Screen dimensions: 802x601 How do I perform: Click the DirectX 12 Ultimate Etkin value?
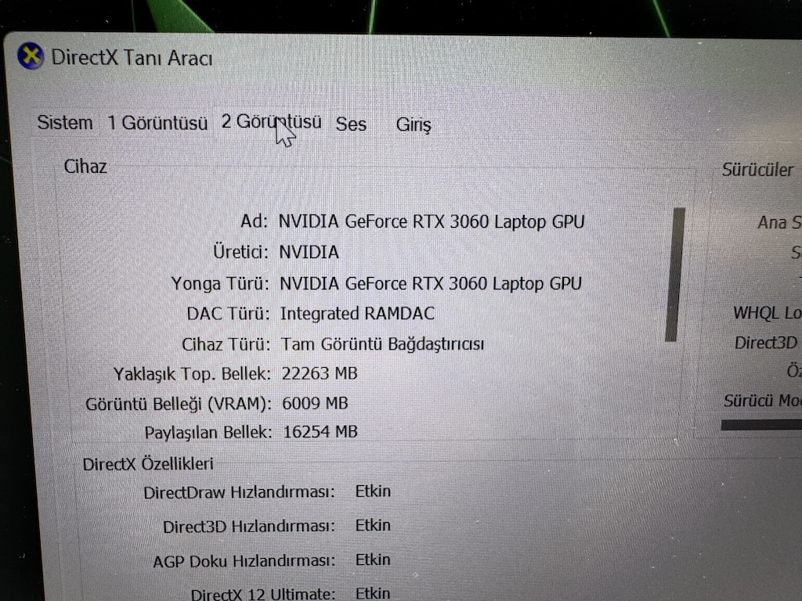pos(373,593)
